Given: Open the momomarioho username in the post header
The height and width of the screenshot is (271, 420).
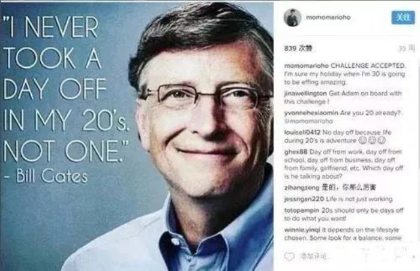Looking at the screenshot, I should pos(328,17).
